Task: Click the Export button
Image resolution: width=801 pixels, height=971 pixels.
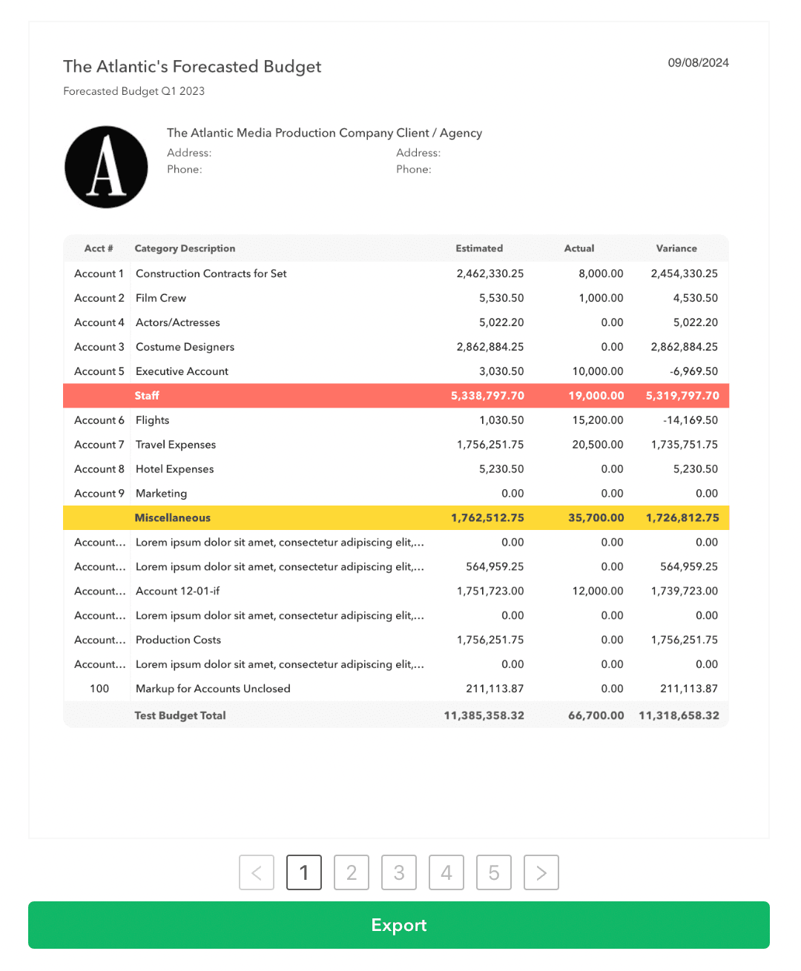Action: 399,925
